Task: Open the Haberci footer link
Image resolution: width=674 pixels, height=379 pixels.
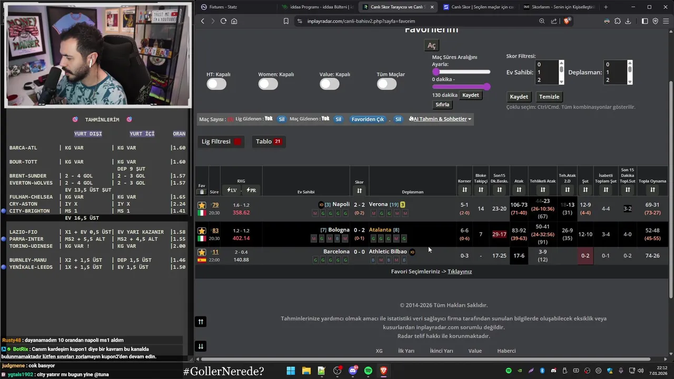Action: point(507,351)
